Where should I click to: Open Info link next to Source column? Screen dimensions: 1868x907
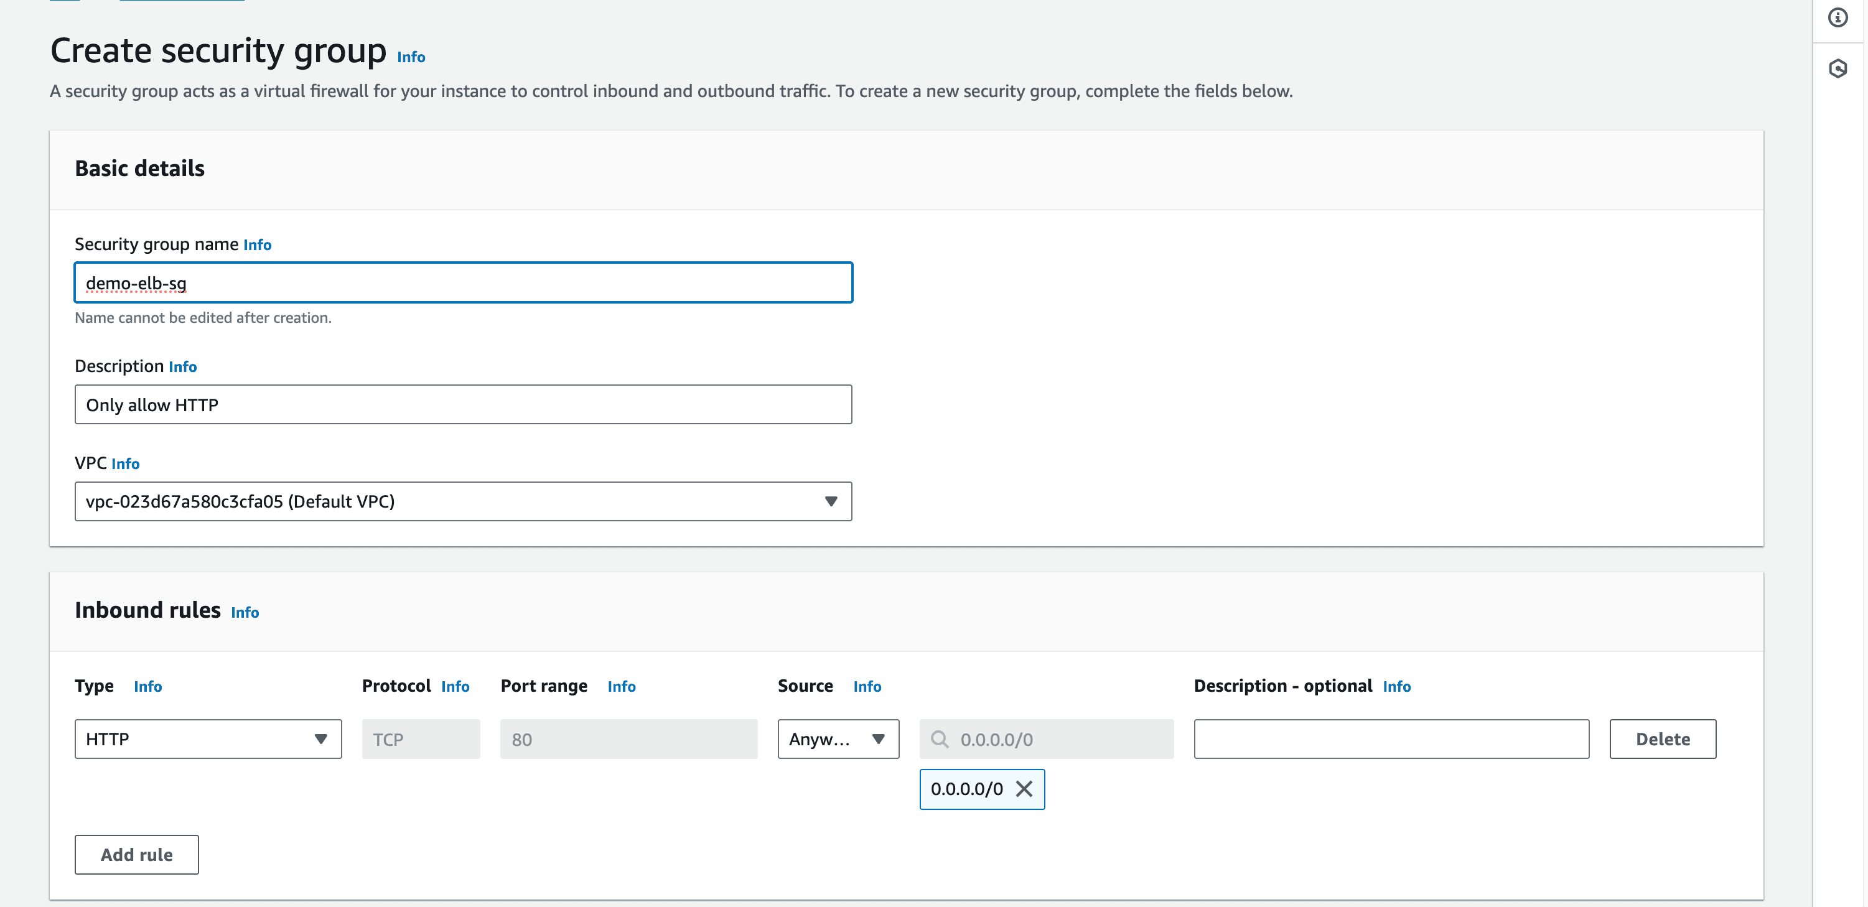pos(867,687)
